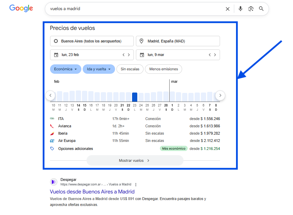
Task: Toggle the Sin escalas filter
Action: tap(130, 69)
